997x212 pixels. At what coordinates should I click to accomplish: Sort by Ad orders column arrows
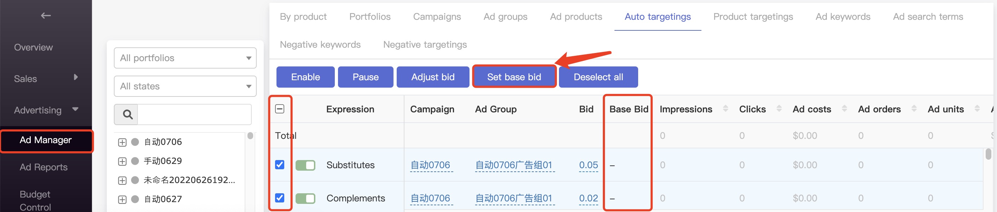(914, 109)
